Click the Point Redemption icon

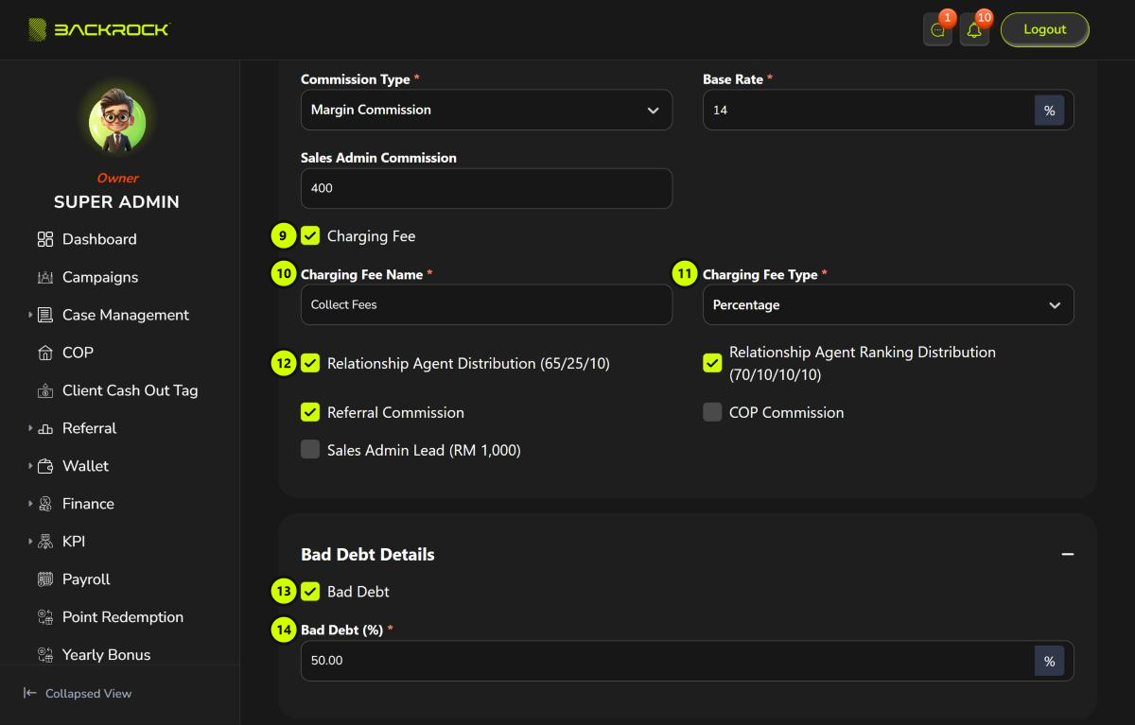click(x=45, y=617)
